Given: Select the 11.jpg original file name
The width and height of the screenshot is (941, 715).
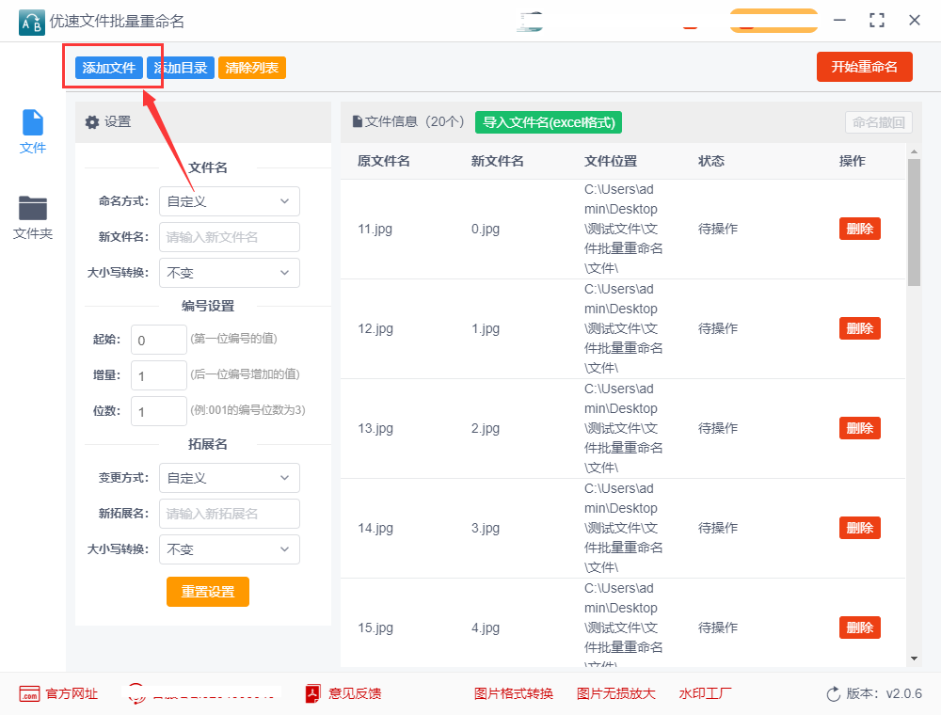Looking at the screenshot, I should point(375,230).
